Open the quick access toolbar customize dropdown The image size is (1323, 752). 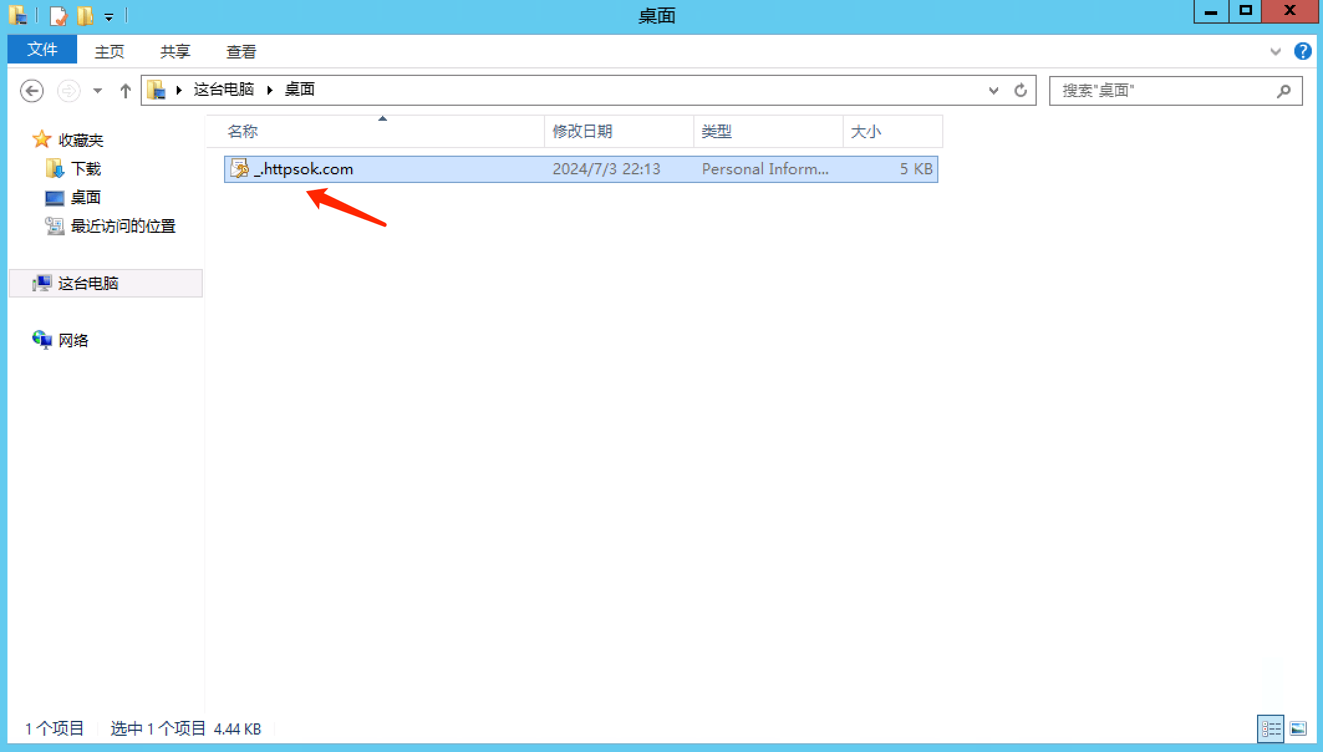pos(109,17)
